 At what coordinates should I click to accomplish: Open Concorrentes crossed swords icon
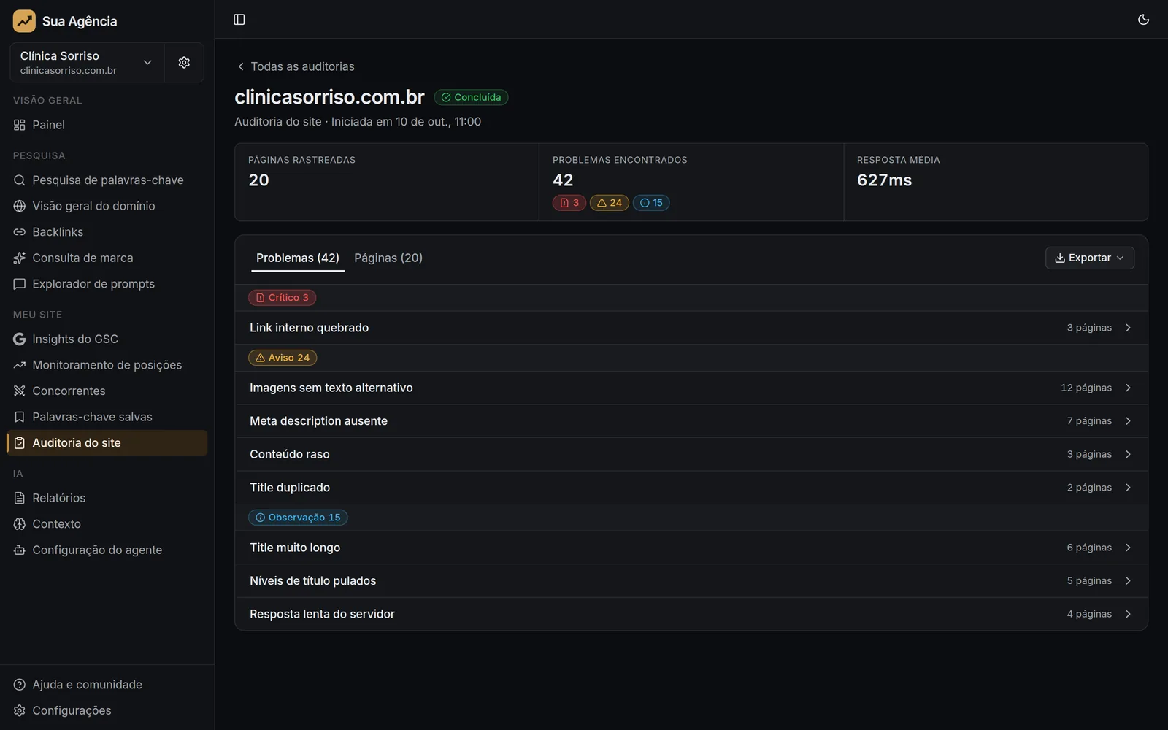click(20, 391)
